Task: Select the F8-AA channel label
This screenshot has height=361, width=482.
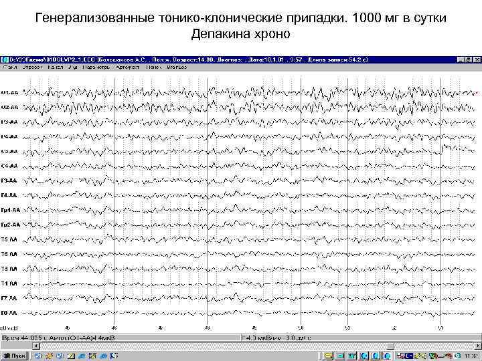Action: pyautogui.click(x=9, y=313)
